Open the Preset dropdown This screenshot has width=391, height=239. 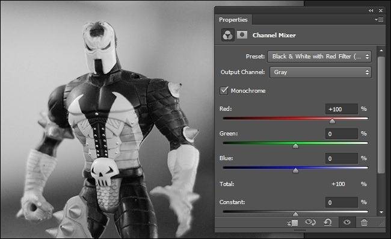(319, 57)
